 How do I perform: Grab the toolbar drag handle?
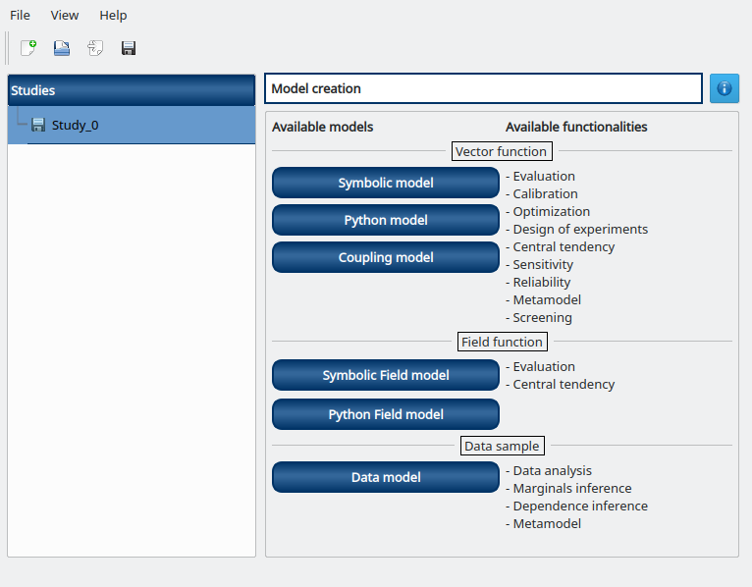click(x=8, y=47)
